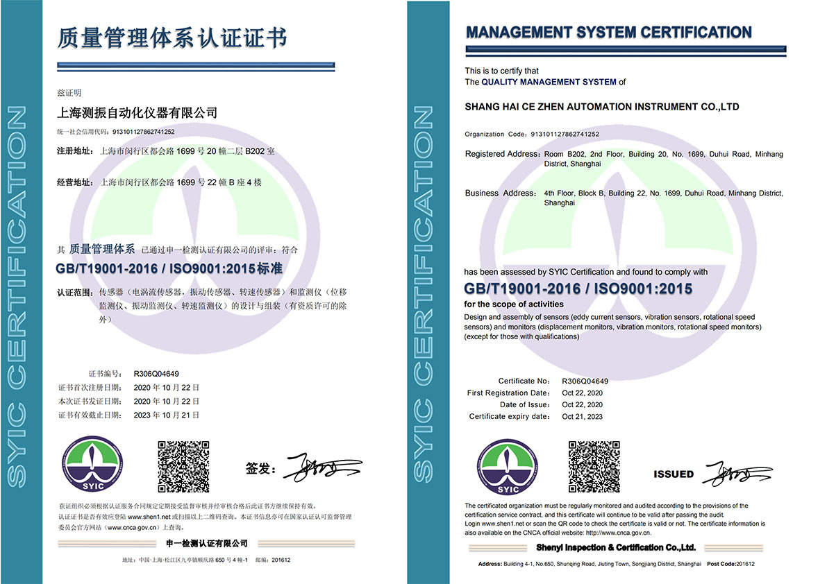Click the Chinese GB/T19001-2016 / ISO9001:2015标准 text
827x584 pixels.
(x=169, y=268)
